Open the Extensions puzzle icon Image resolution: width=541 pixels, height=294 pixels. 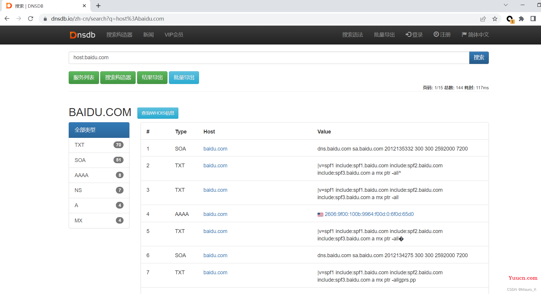(x=521, y=19)
